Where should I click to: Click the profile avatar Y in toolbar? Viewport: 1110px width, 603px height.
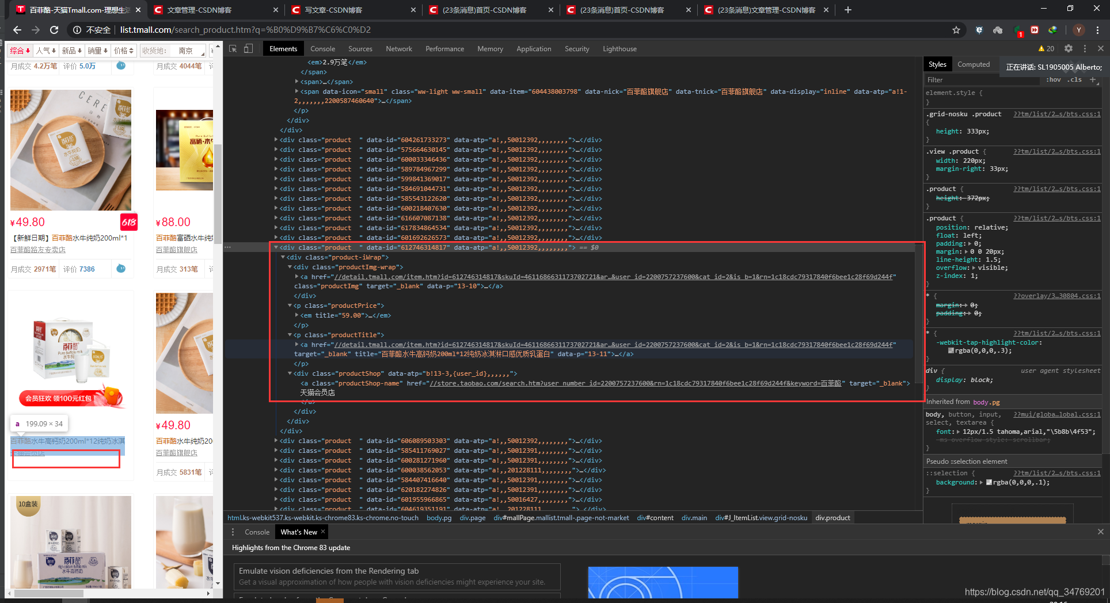tap(1079, 30)
